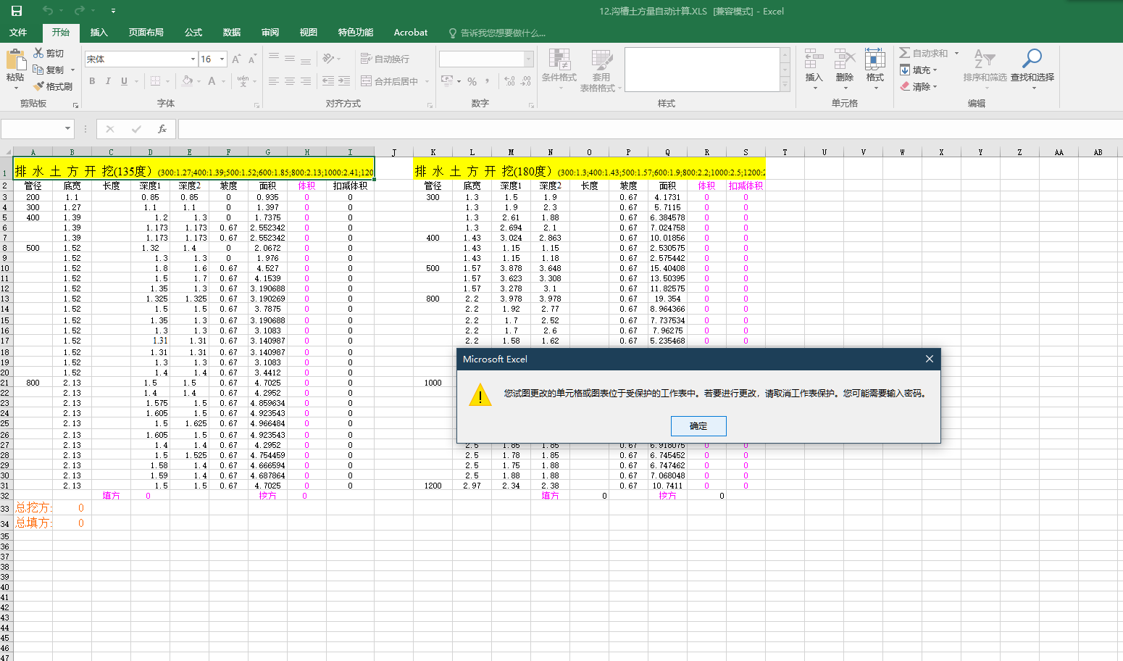This screenshot has height=661, width=1123.
Task: Toggle Wrap Text (自动换行)
Action: pyautogui.click(x=385, y=59)
